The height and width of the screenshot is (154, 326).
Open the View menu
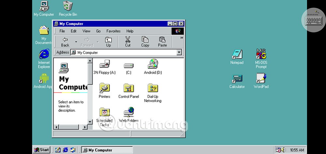point(86,31)
